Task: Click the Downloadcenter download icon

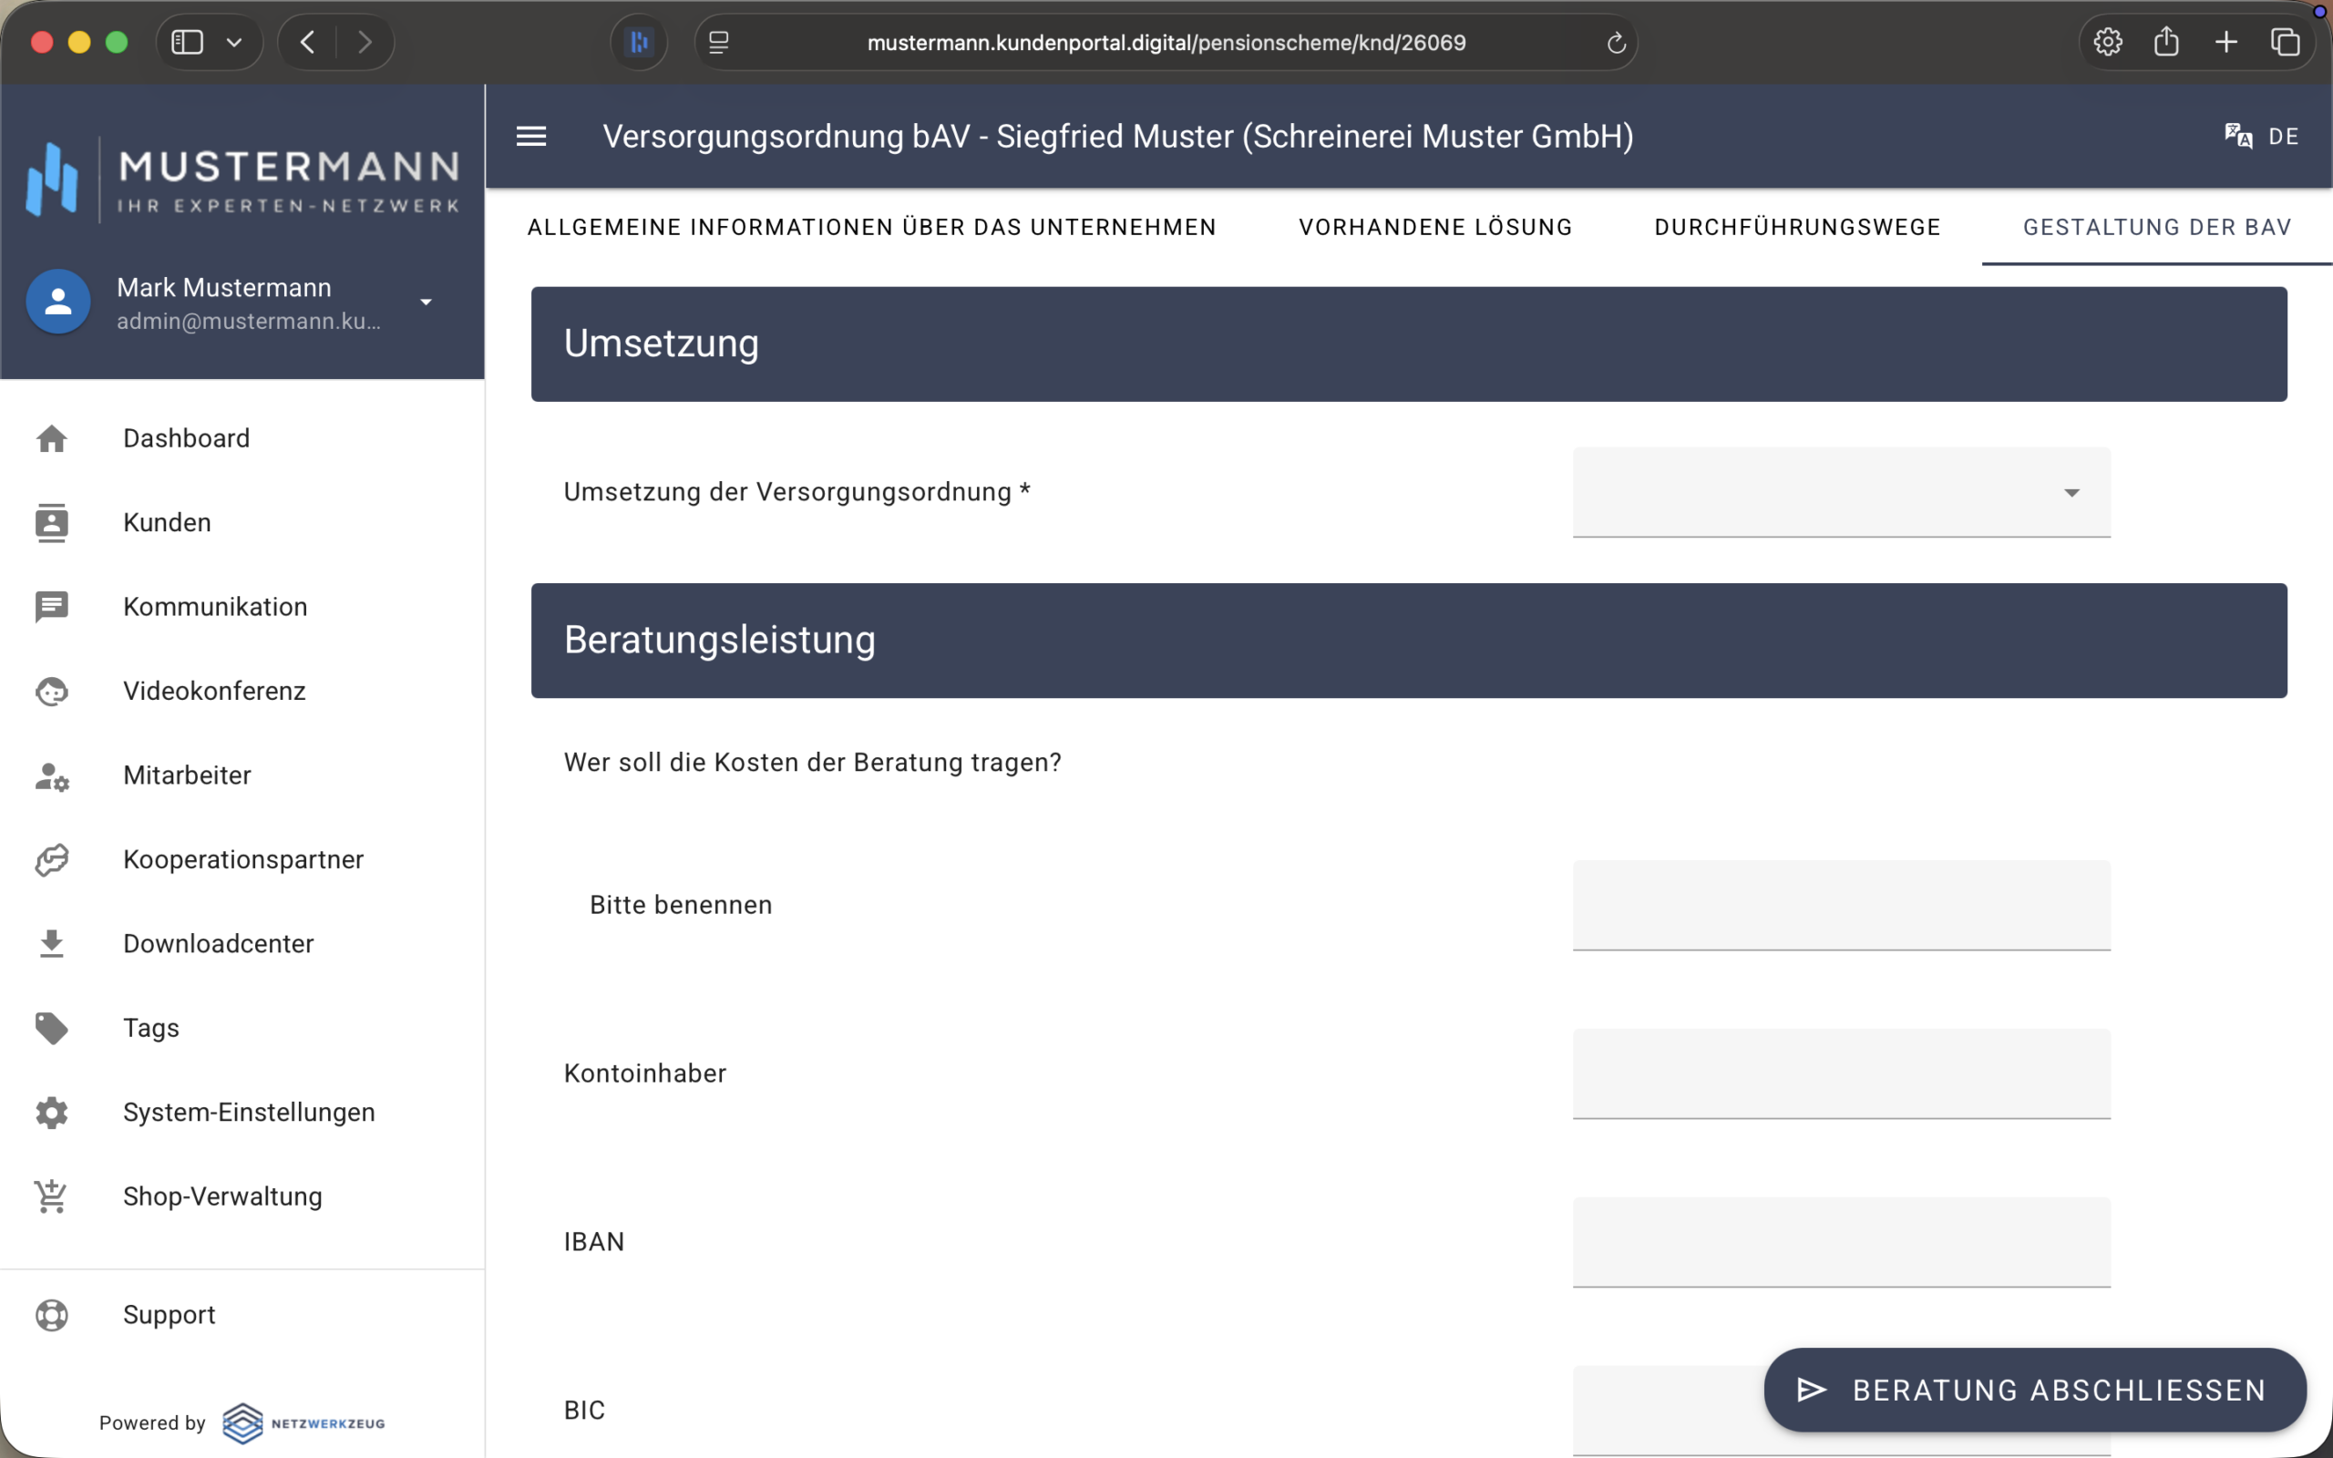Action: pyautogui.click(x=51, y=944)
